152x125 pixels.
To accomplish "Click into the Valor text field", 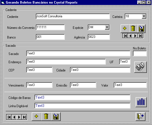I will point(130,85).
